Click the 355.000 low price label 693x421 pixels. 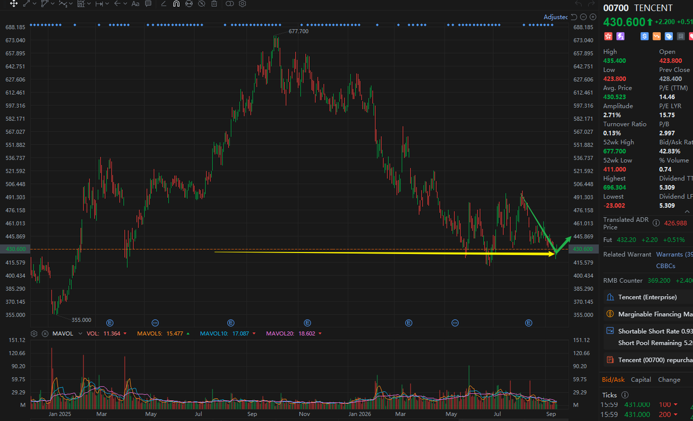pyautogui.click(x=81, y=320)
